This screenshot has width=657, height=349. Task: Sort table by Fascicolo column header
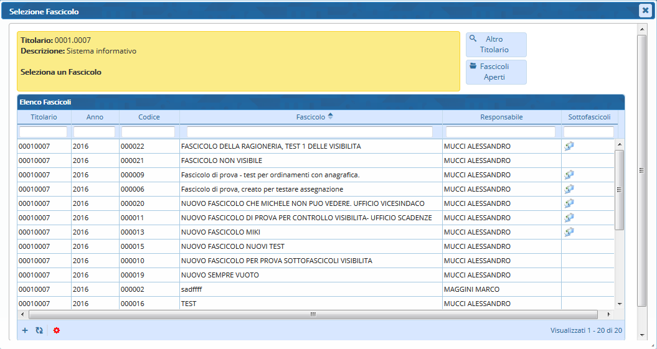pos(311,117)
